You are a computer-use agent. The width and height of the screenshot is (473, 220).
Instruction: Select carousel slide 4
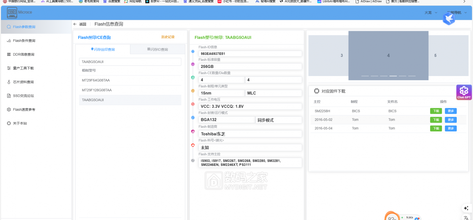pos(388,56)
